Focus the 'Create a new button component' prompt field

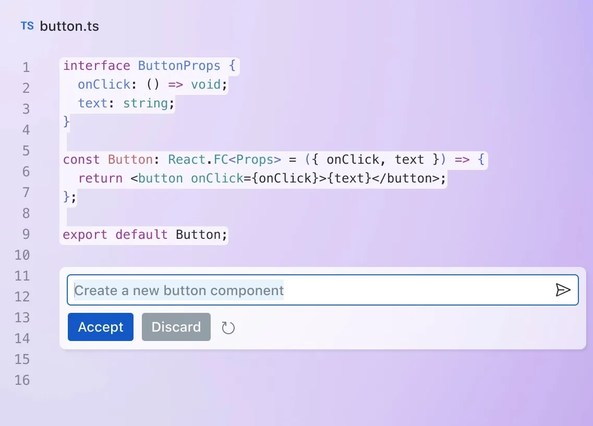(323, 290)
